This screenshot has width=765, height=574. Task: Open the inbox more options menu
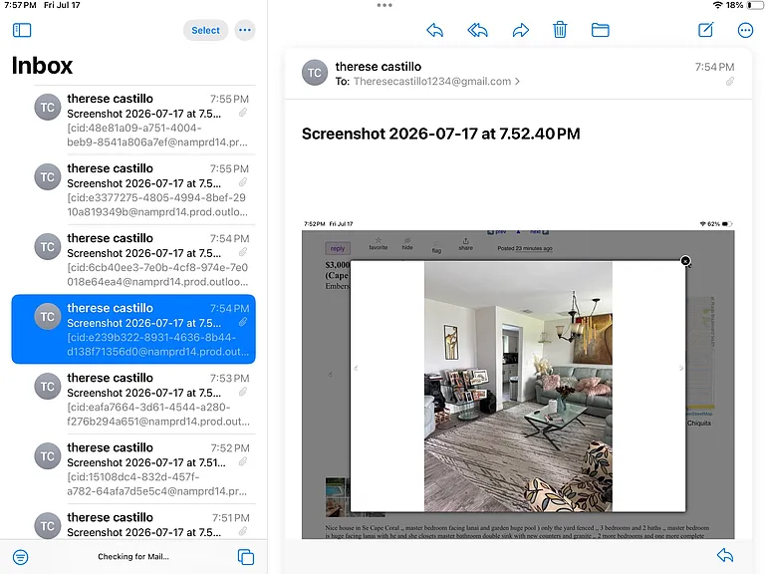pos(245,30)
